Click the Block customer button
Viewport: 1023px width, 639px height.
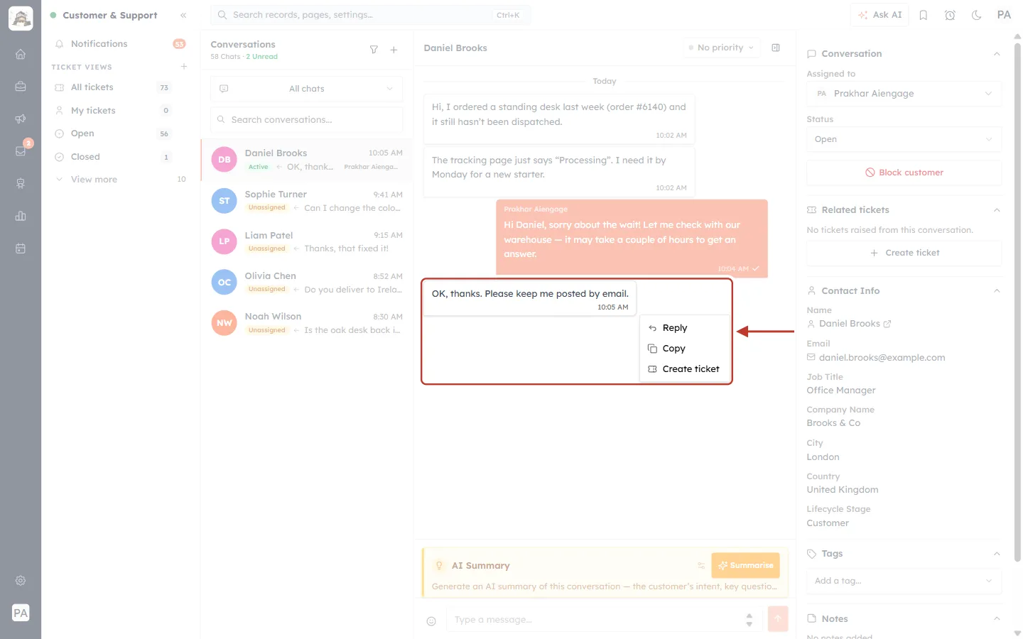point(904,173)
